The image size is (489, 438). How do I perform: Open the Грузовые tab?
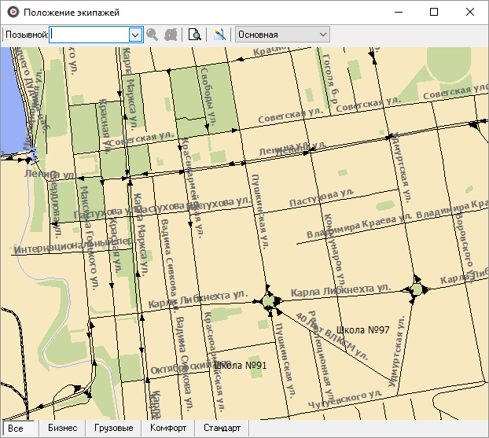click(112, 429)
